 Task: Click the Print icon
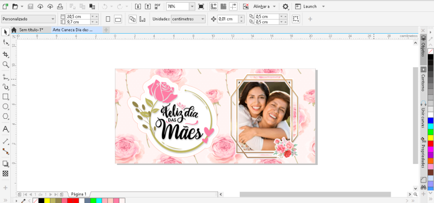(x=60, y=7)
